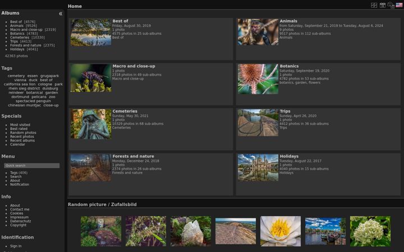Open 'Macro and close-up' sidebar album link
The height and width of the screenshot is (252, 404).
pos(26,30)
